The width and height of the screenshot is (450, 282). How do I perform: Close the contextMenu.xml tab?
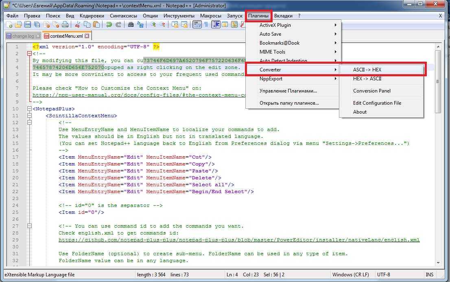[87, 36]
